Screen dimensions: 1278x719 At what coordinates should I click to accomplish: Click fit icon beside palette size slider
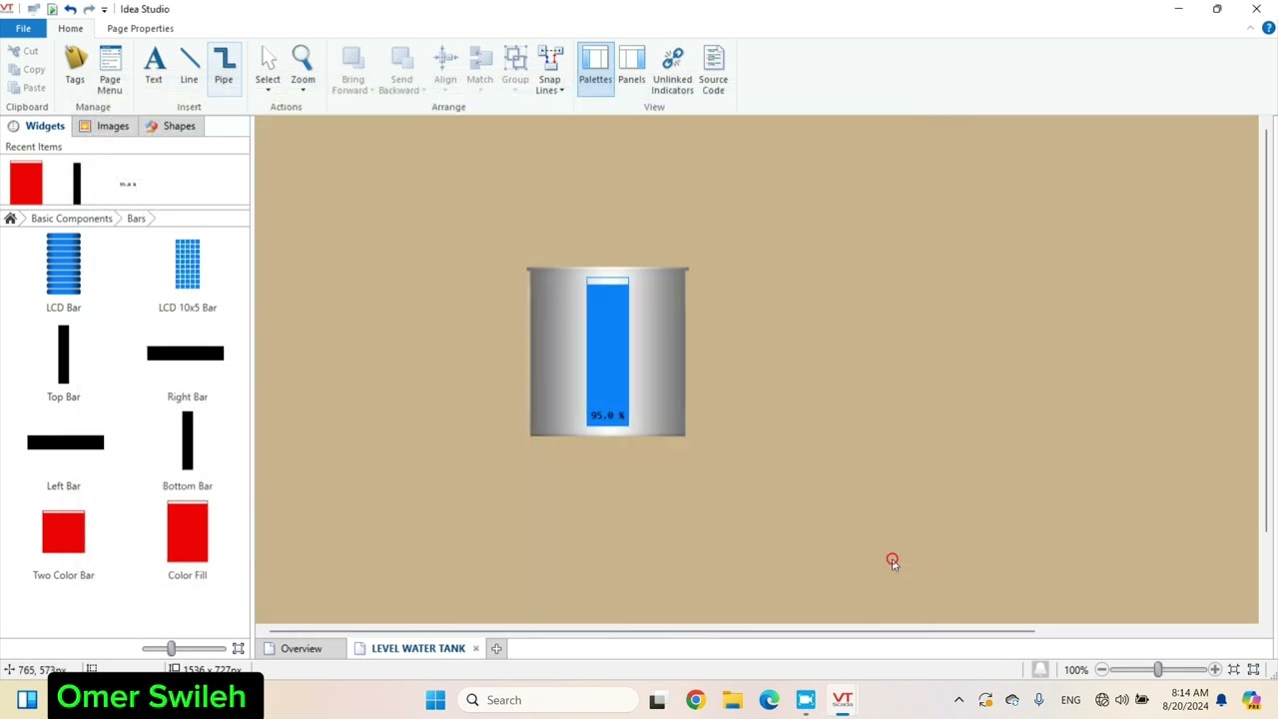[239, 649]
